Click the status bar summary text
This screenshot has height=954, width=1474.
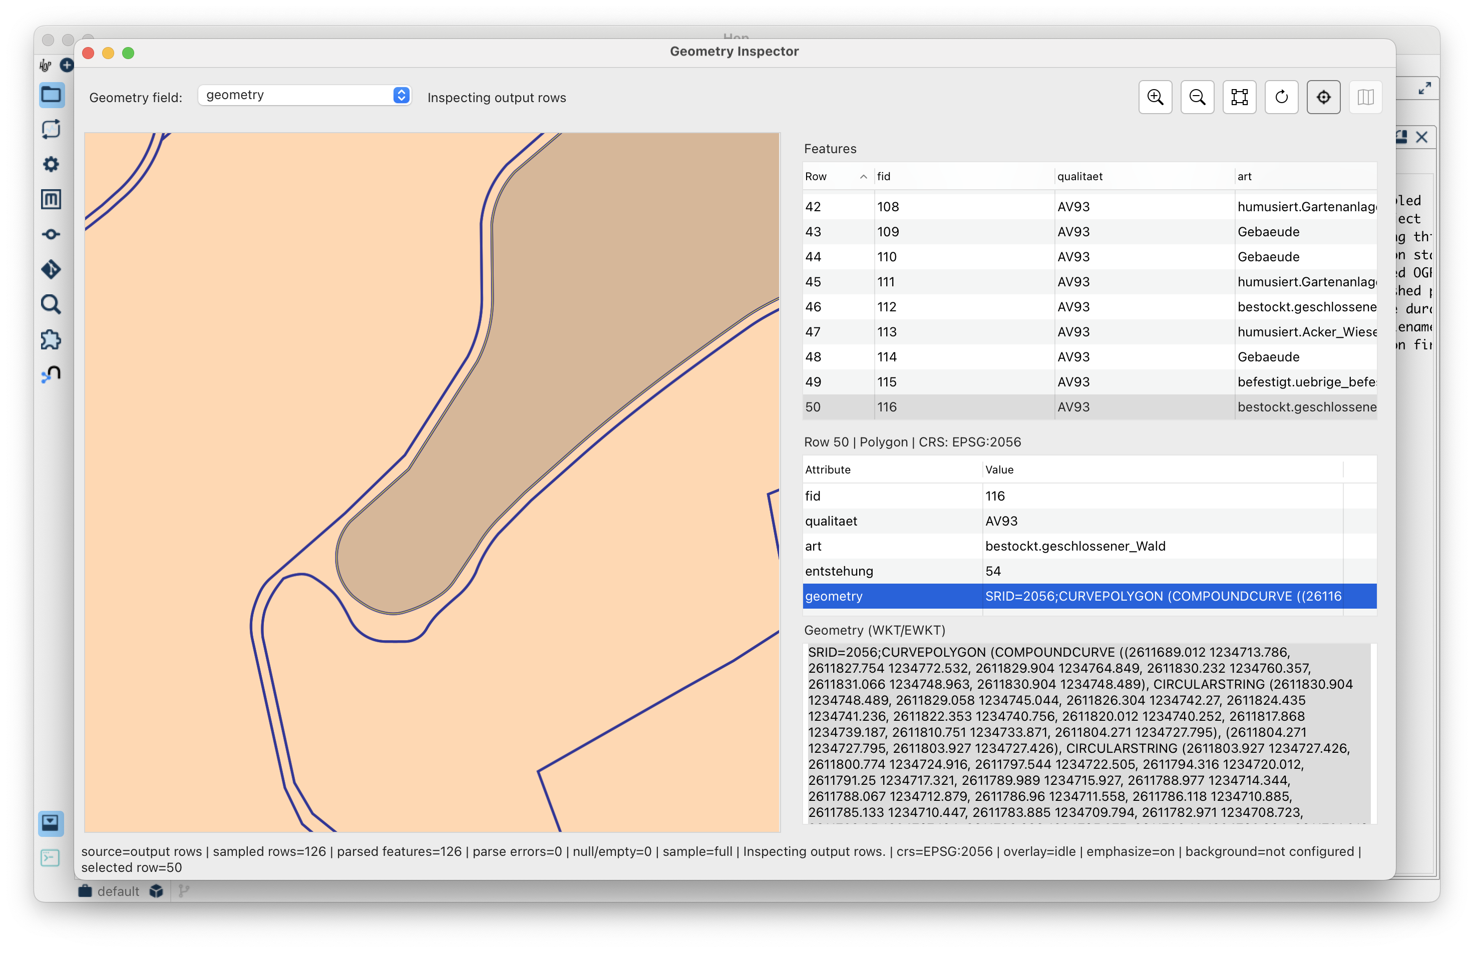click(x=721, y=859)
